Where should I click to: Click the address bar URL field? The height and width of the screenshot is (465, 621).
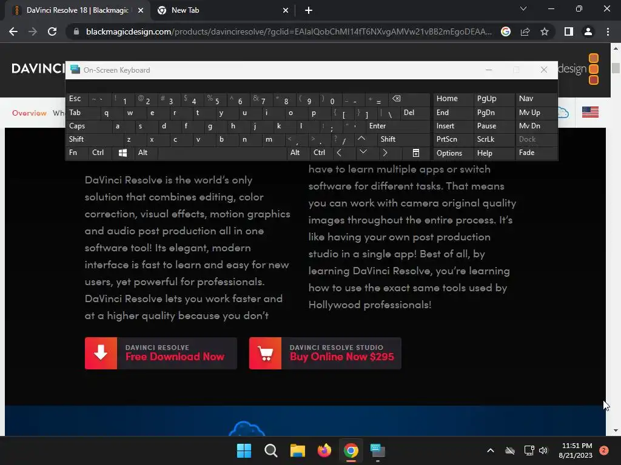(289, 31)
